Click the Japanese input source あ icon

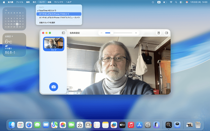point(159,2)
